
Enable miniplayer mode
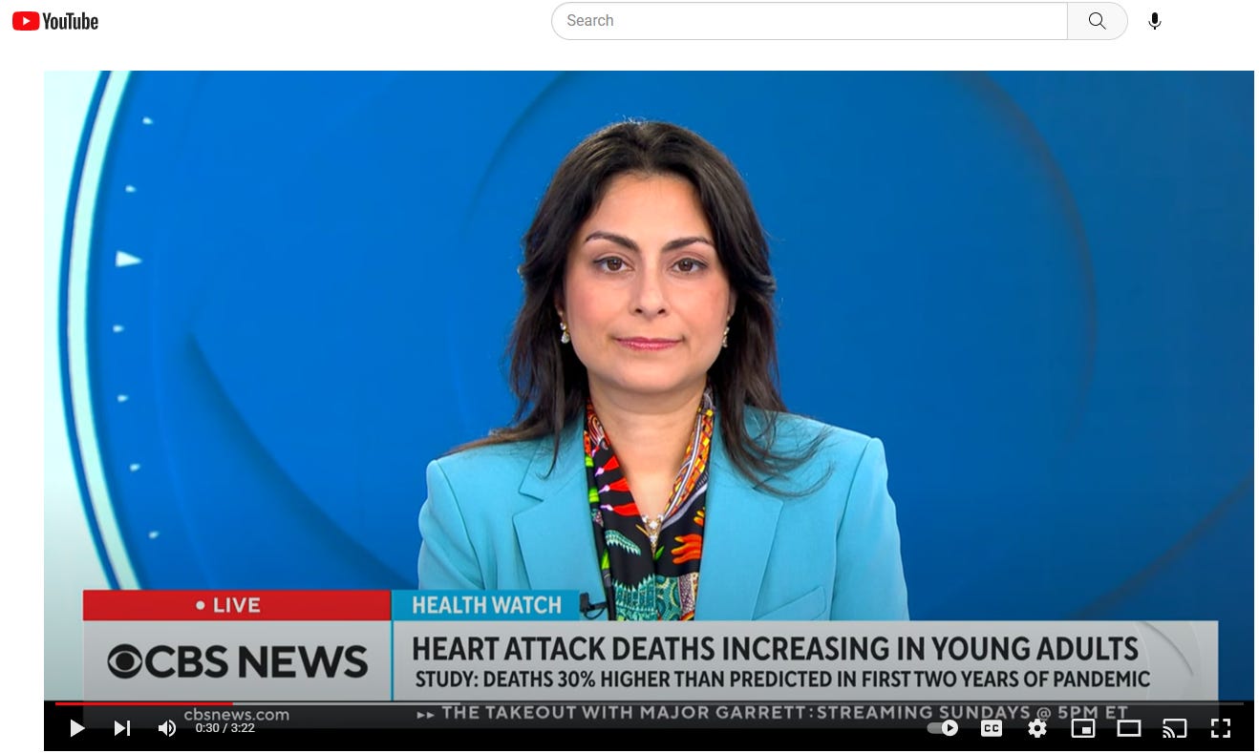pos(1083,728)
